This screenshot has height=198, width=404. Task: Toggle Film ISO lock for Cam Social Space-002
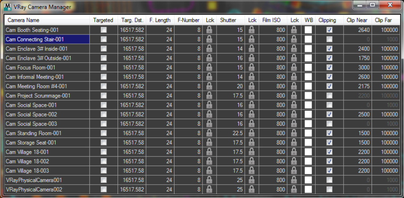[x=294, y=114]
